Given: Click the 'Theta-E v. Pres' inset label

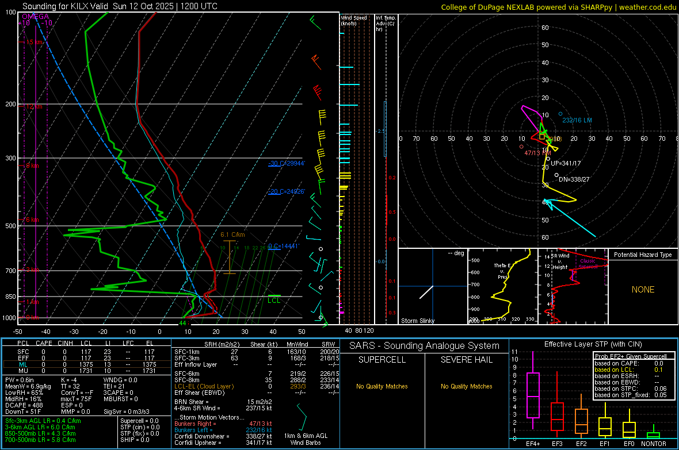Looking at the screenshot, I should (x=502, y=271).
